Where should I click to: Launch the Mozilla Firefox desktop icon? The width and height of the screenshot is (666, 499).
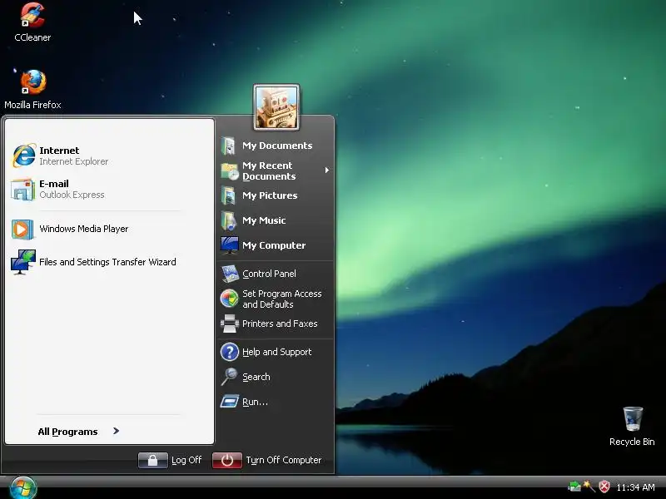tap(32, 82)
